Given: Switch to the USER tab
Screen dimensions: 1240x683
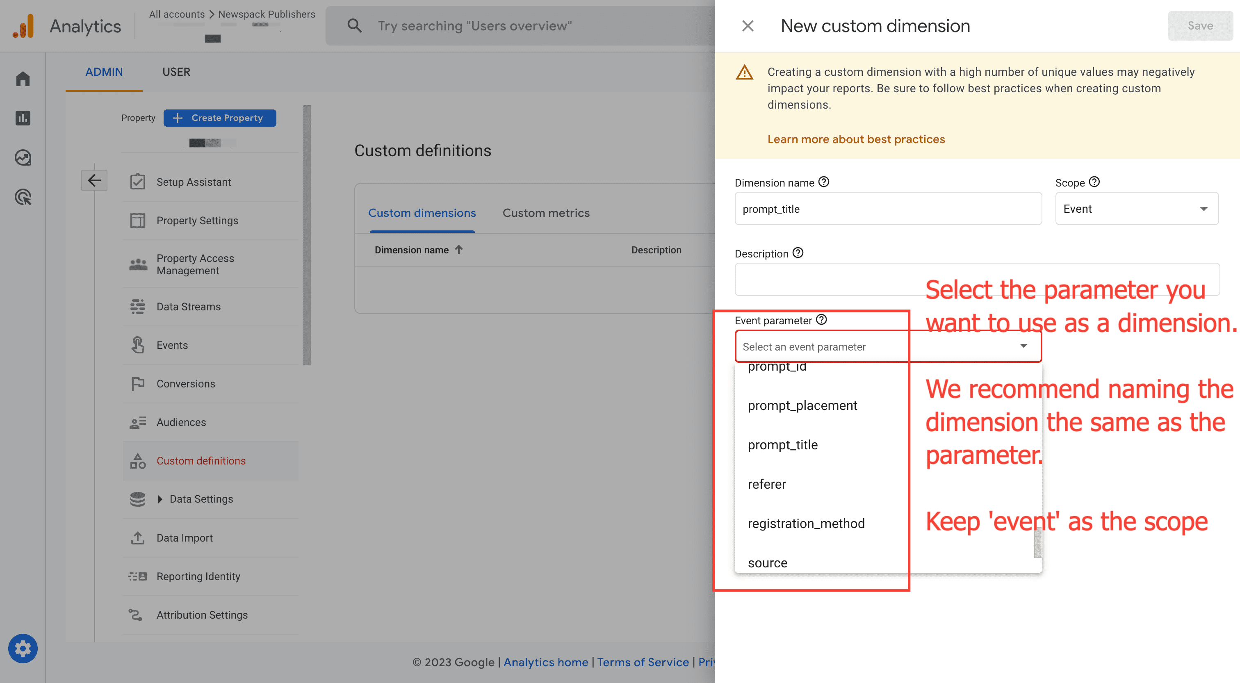Looking at the screenshot, I should point(176,72).
